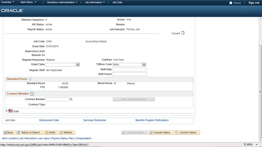
Task: Click the standard hours value 40.00
Action: (65, 83)
